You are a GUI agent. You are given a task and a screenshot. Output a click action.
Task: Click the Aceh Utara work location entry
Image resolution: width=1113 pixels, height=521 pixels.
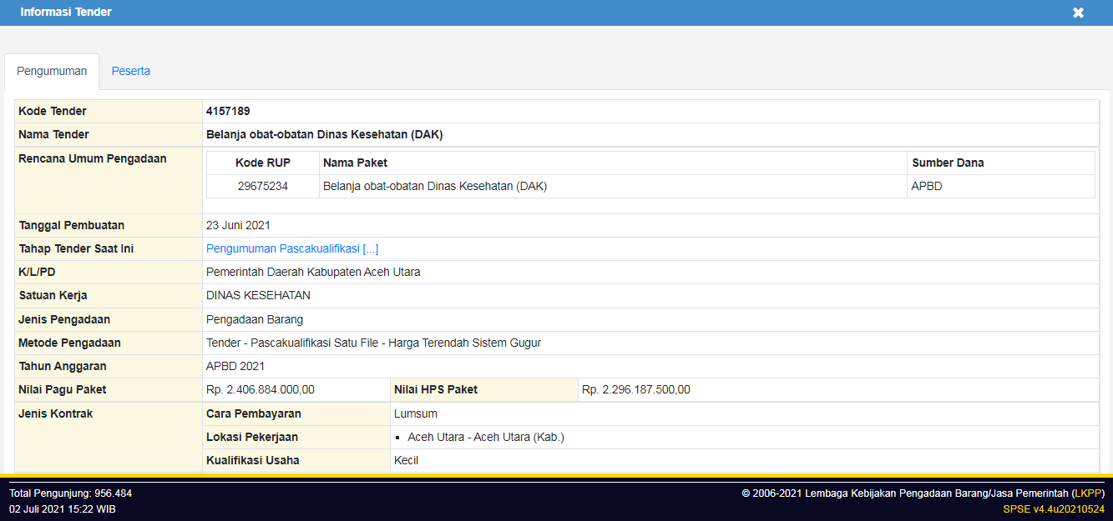[486, 437]
